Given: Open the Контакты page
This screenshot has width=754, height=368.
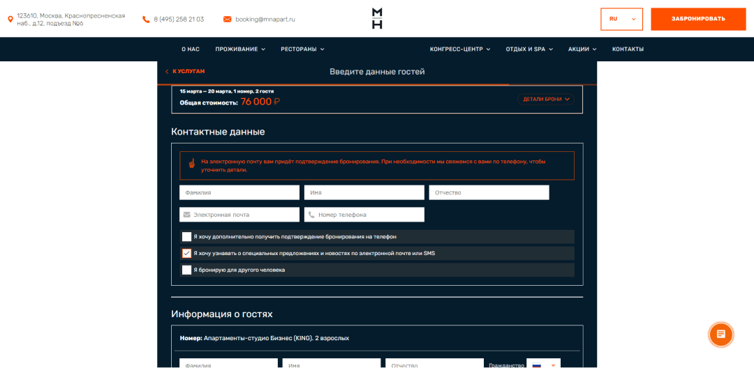Looking at the screenshot, I should [x=628, y=49].
